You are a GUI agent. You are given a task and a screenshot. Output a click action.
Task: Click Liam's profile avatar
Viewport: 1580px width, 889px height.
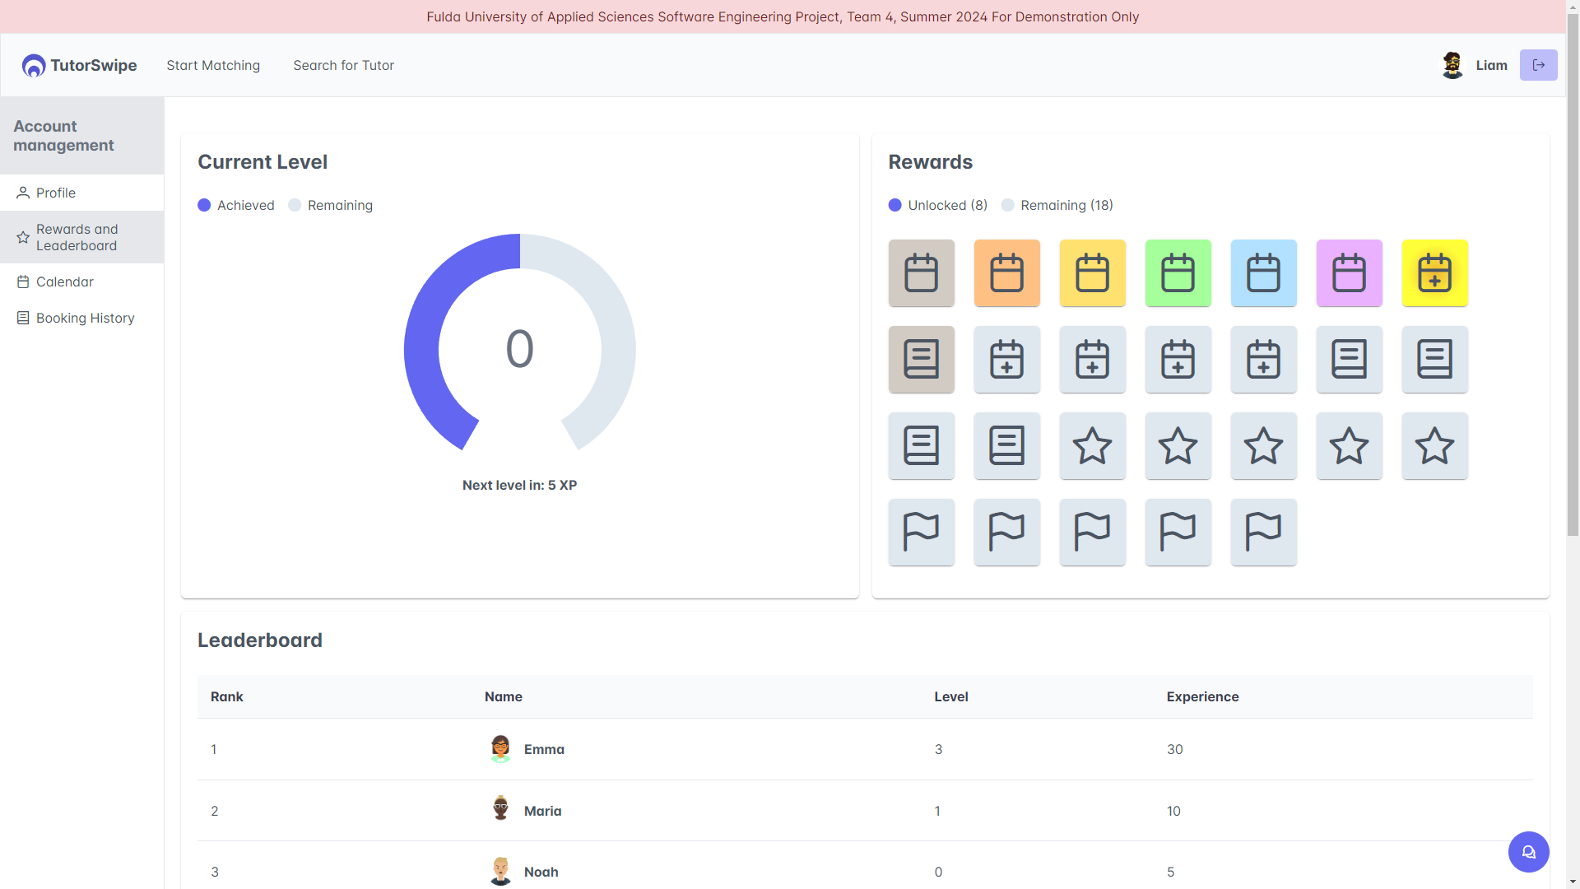(x=1452, y=65)
